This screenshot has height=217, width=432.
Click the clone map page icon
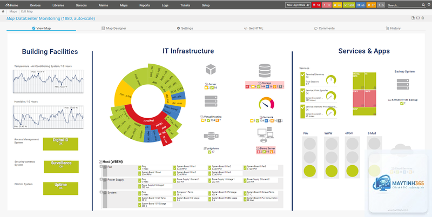pyautogui.click(x=413, y=18)
